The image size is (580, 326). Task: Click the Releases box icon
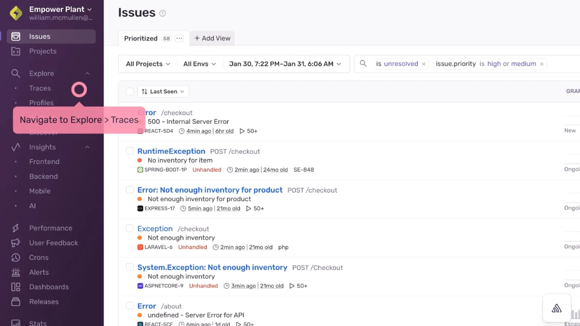pos(16,302)
